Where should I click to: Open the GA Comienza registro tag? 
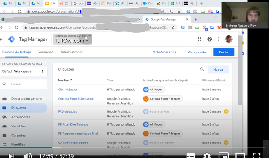pyautogui.click(x=73, y=143)
